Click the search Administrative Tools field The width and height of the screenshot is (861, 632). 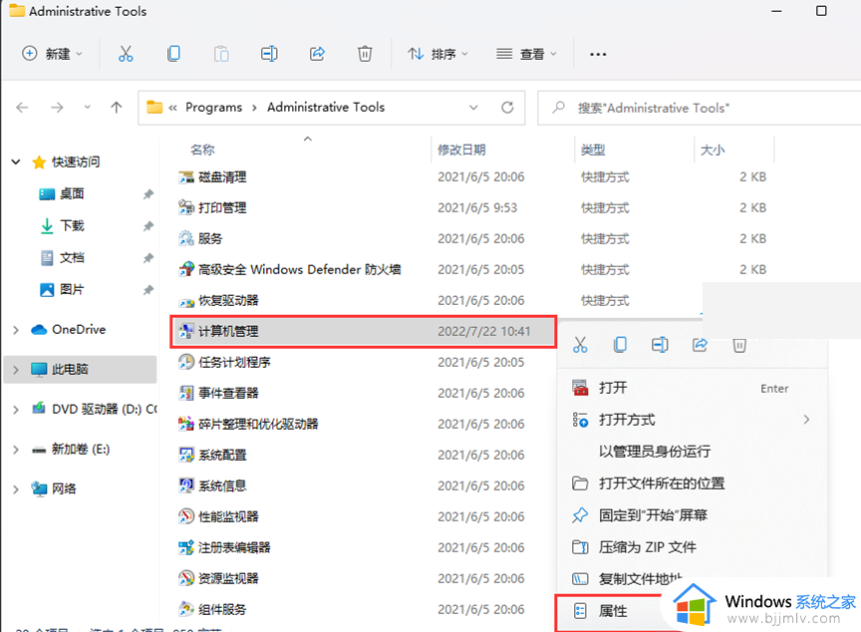tap(699, 108)
